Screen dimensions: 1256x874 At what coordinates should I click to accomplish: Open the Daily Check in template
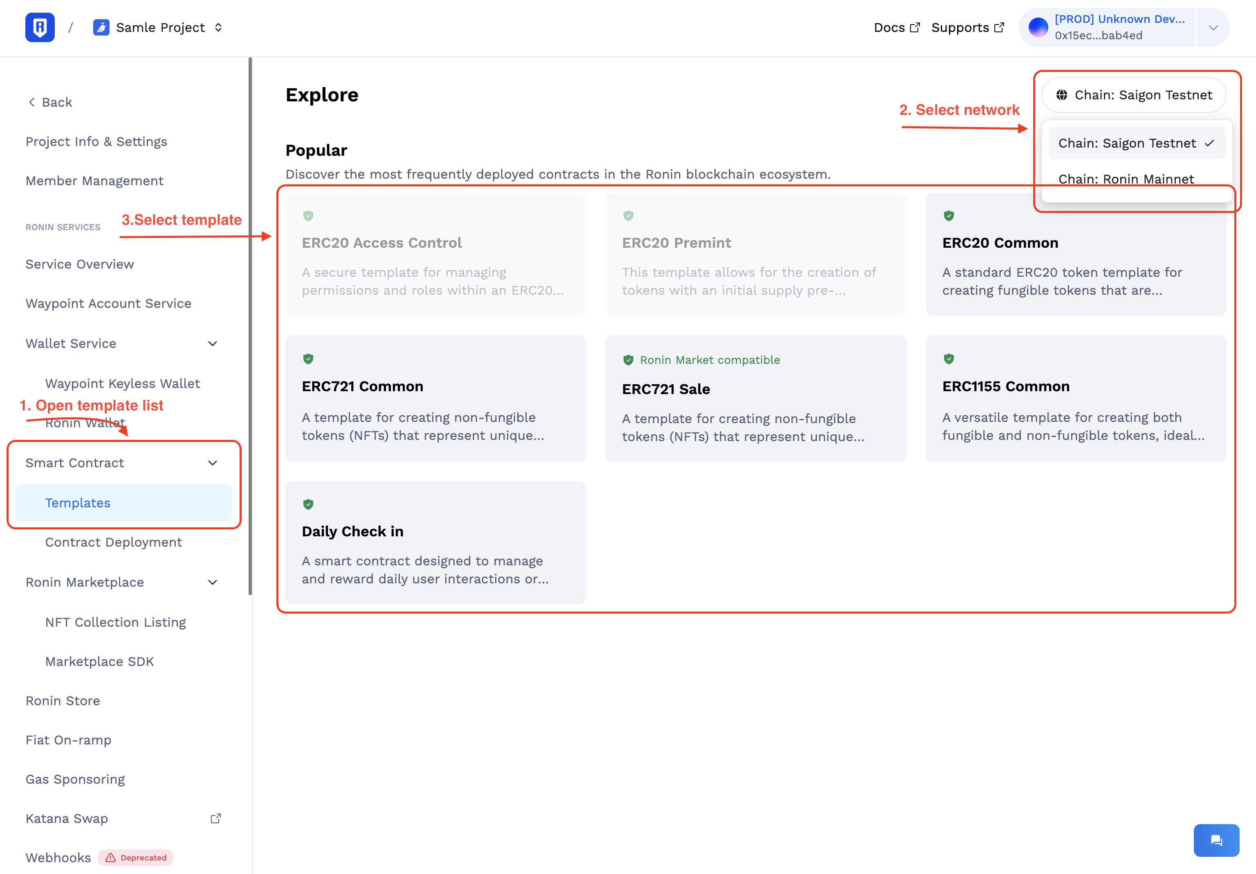point(435,543)
